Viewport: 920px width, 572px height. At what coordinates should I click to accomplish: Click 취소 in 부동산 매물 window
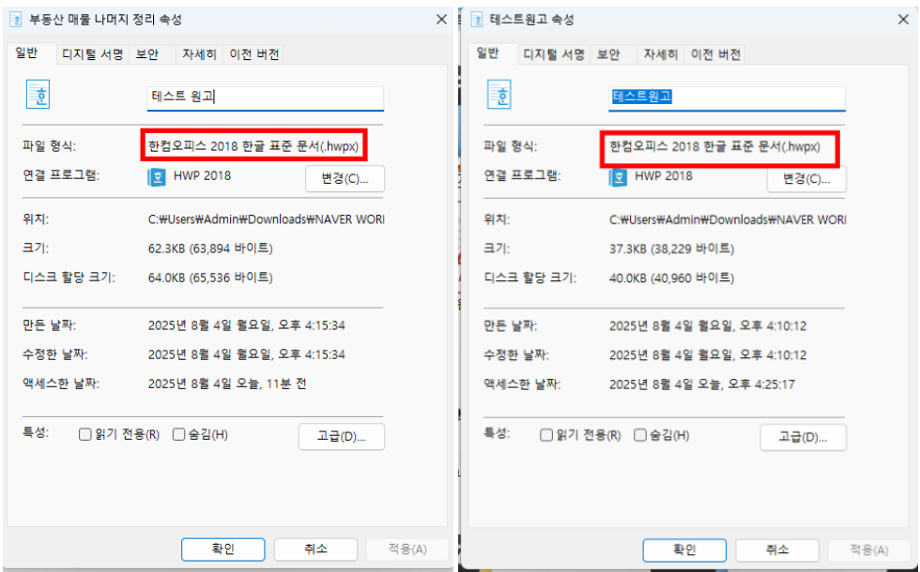pyautogui.click(x=315, y=549)
